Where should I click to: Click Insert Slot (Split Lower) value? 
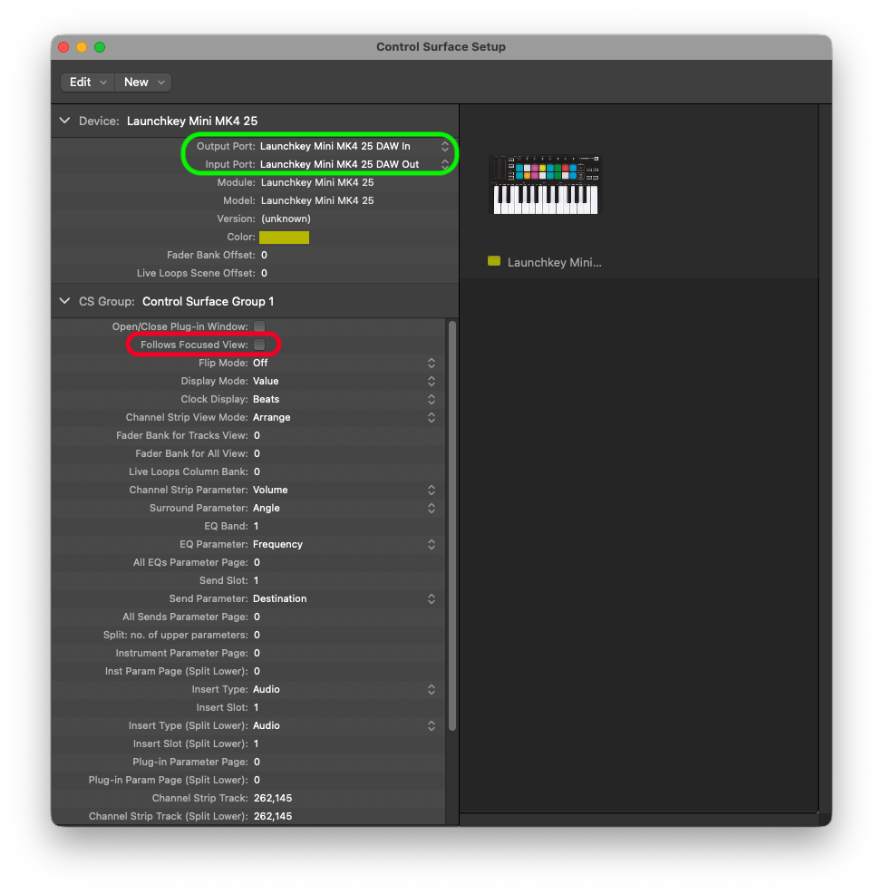tap(256, 744)
